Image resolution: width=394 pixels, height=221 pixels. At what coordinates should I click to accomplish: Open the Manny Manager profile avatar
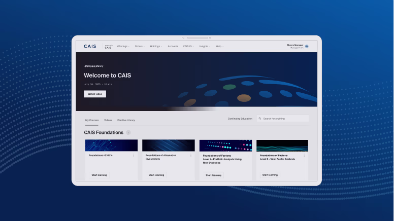click(x=307, y=46)
